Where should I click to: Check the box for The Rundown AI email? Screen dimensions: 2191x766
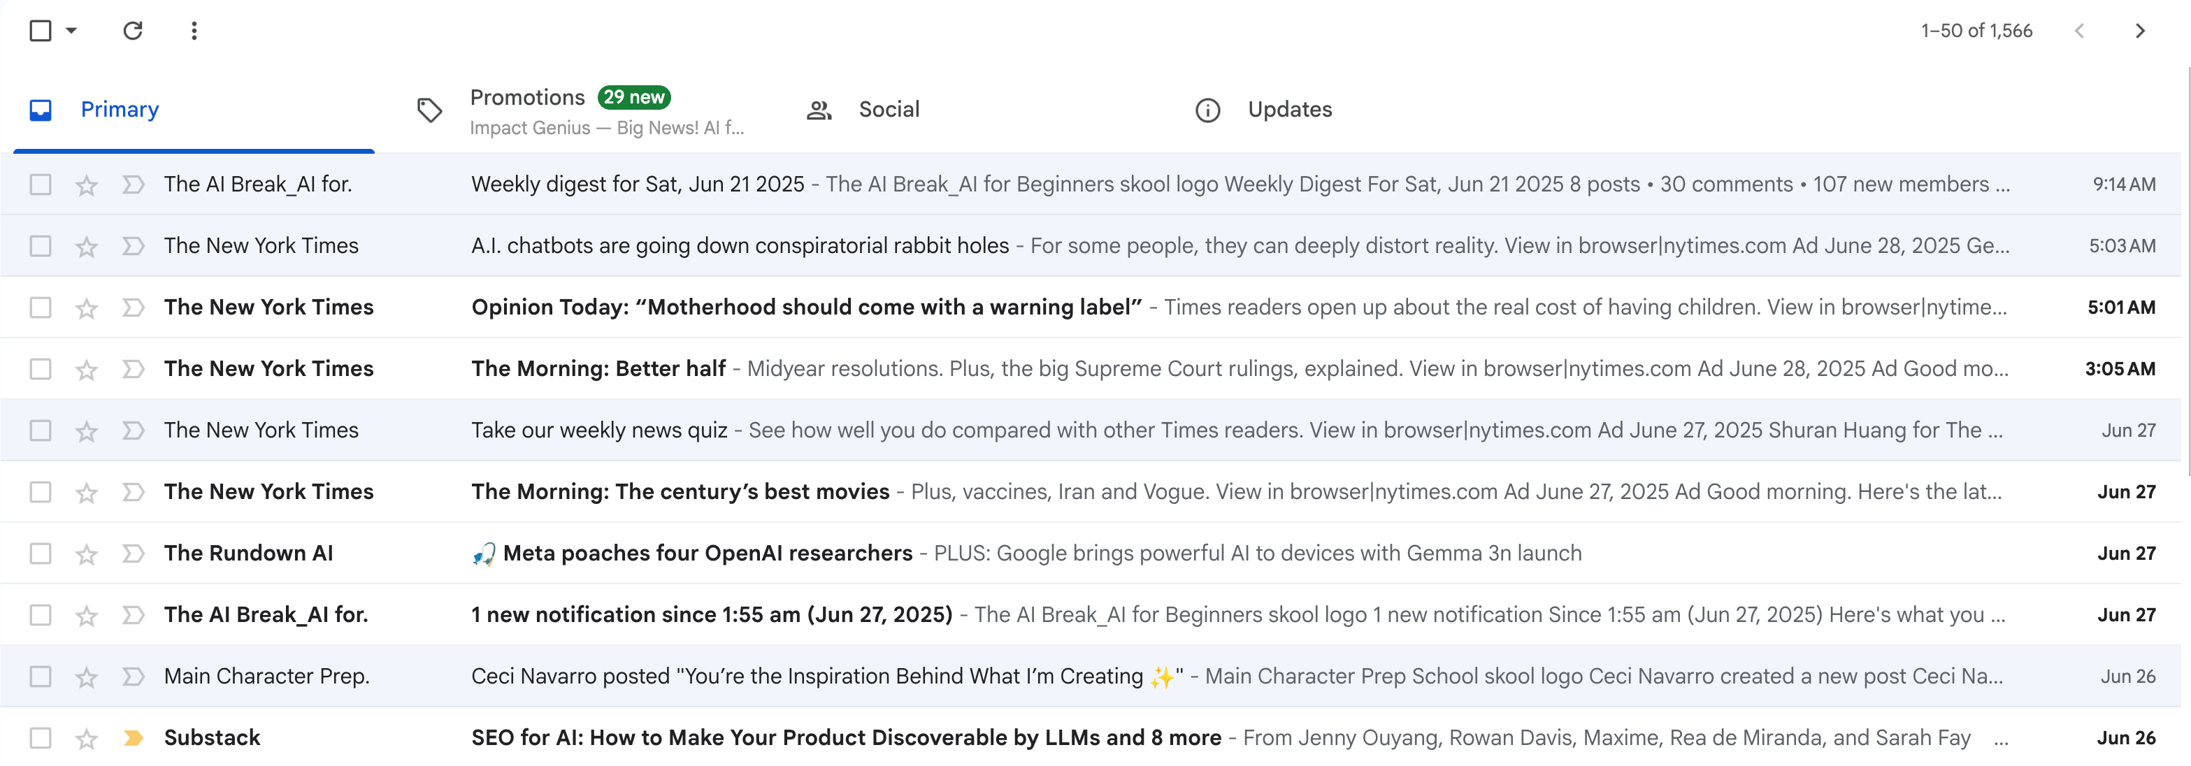(x=40, y=554)
